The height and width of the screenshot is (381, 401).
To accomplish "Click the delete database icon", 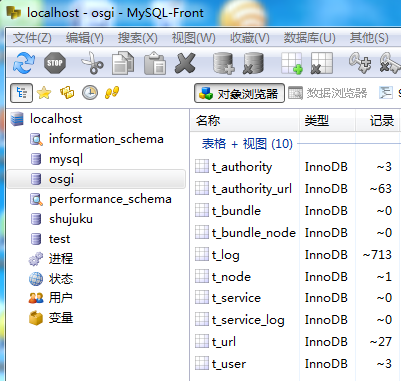I will pyautogui.click(x=253, y=63).
